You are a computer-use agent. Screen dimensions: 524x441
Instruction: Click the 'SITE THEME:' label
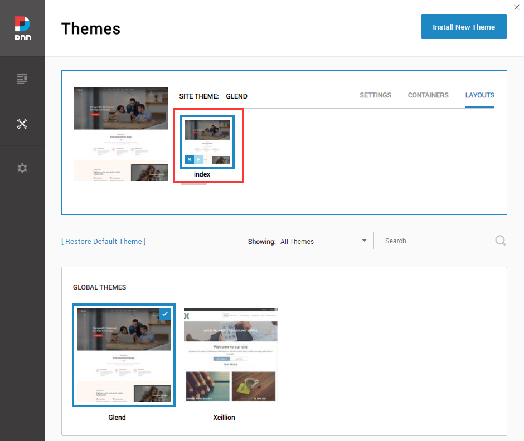(199, 96)
